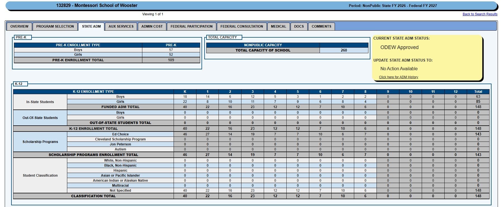The image size is (501, 207).
Task: Click the White, Non-Hispanic row label
Action: coord(120,160)
